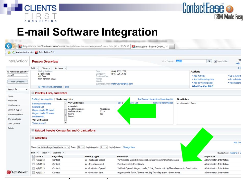The image size is (245, 184).
Task: Click Add to Working Lists action
Action: coord(203,83)
